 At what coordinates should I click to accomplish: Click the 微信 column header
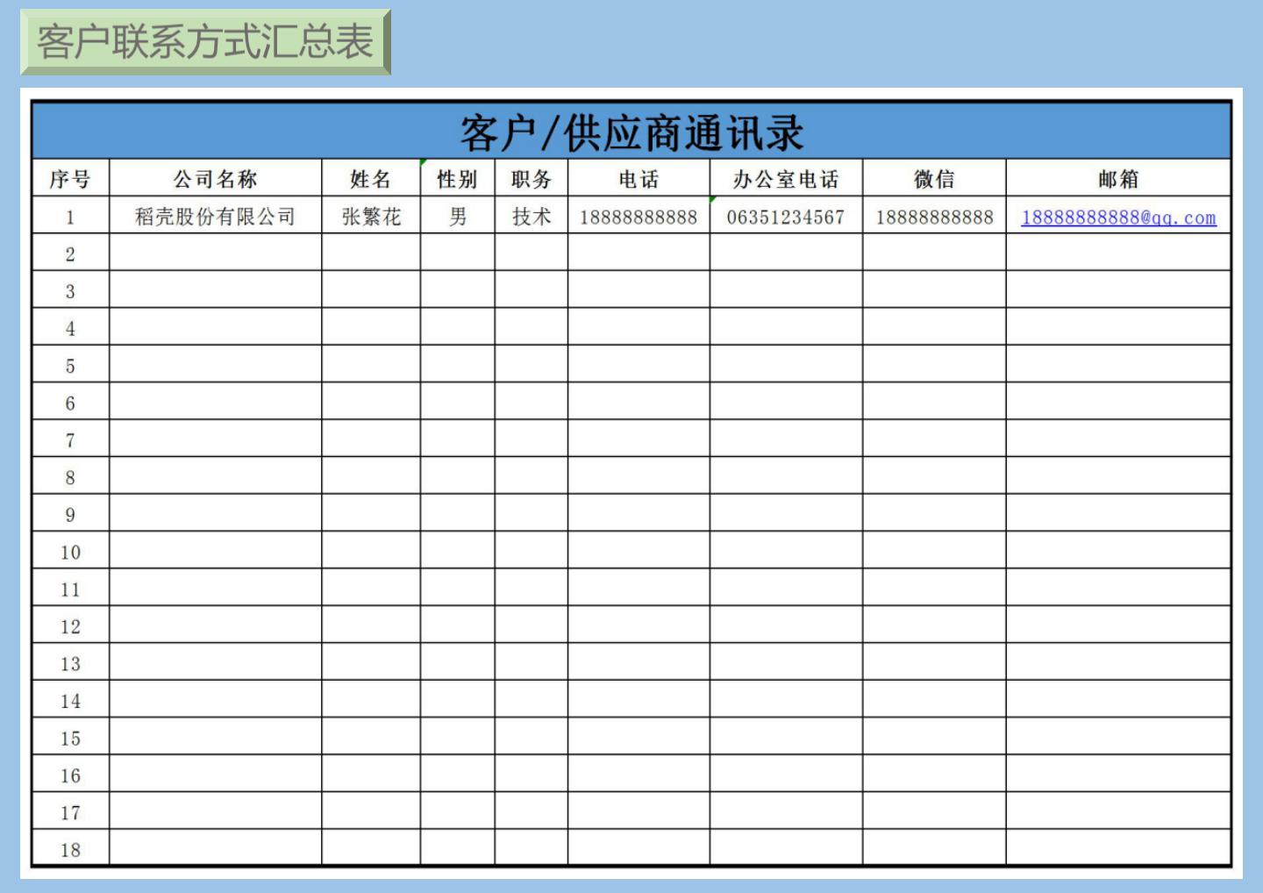933,178
